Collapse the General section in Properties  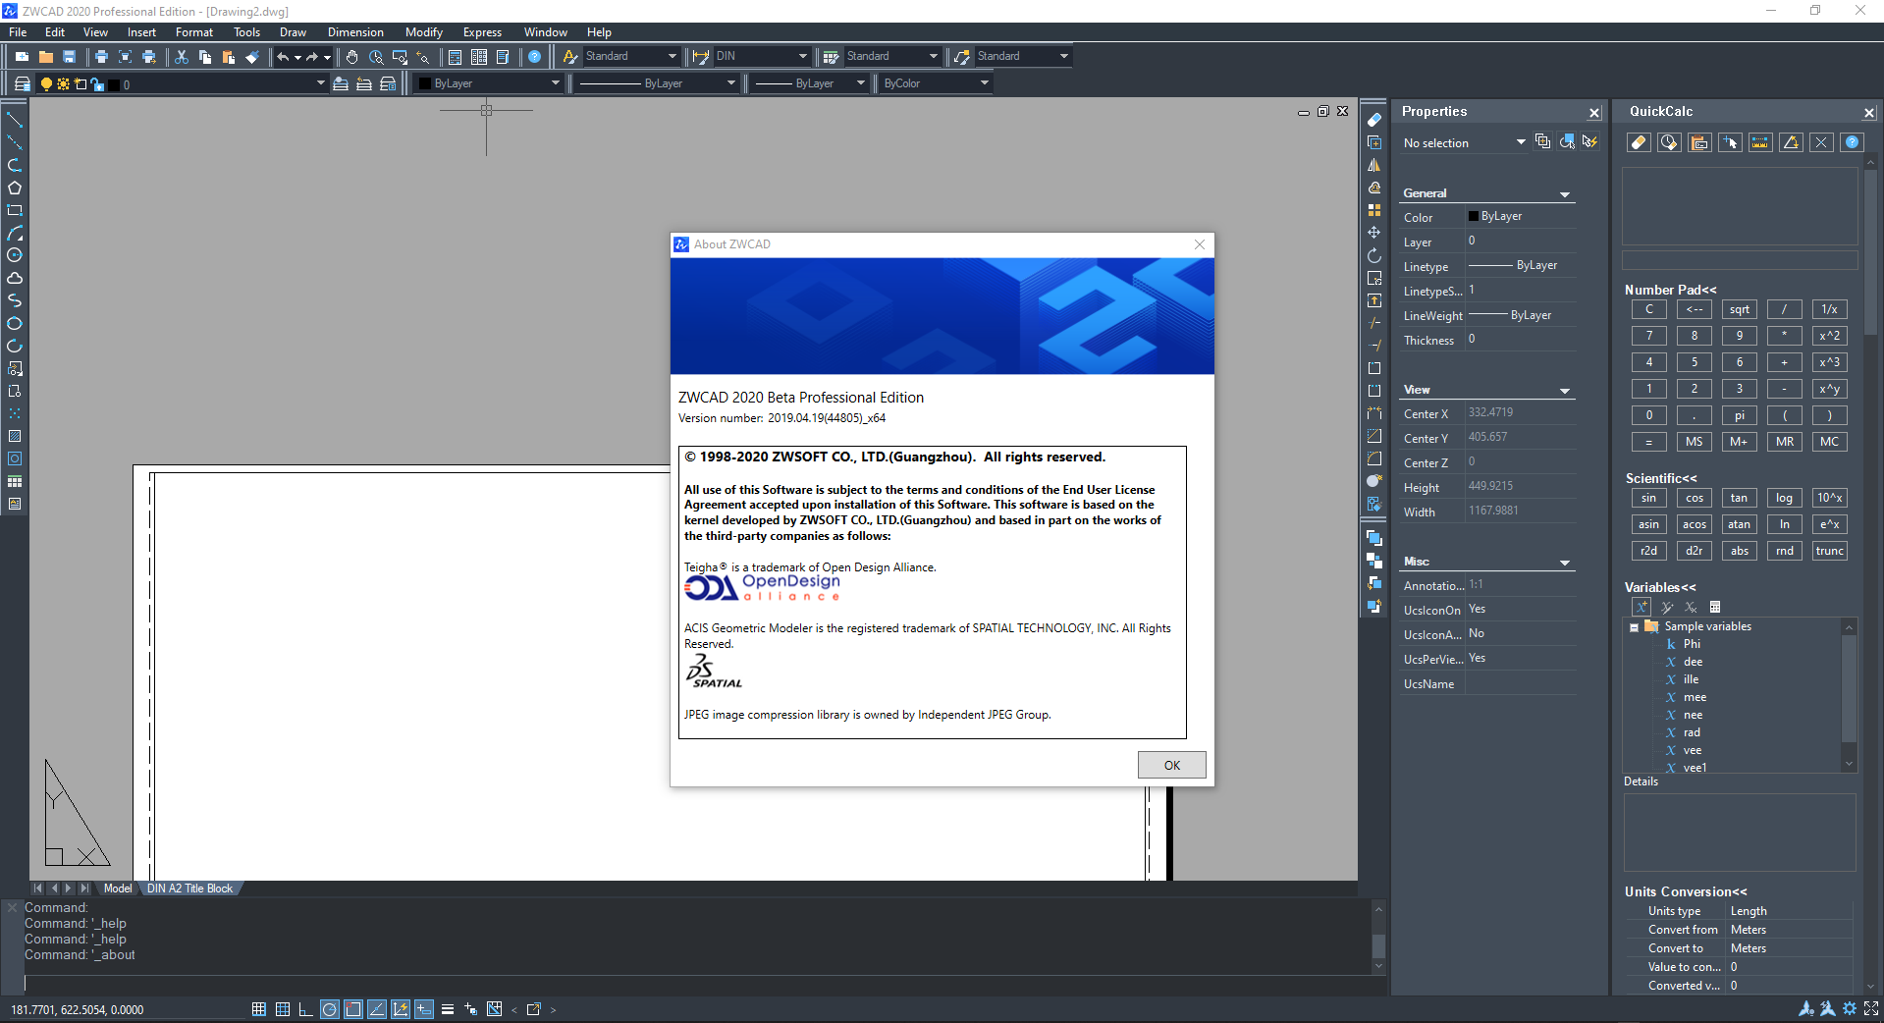point(1565,194)
